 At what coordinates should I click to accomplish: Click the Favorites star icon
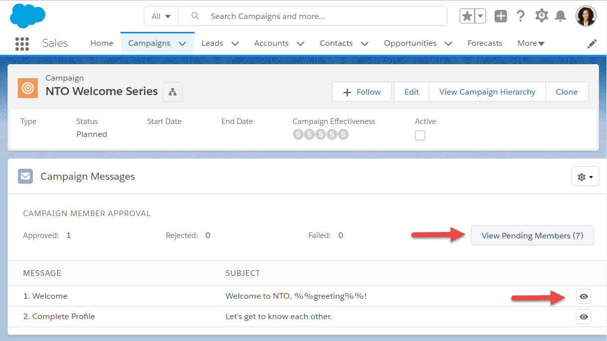tap(467, 16)
